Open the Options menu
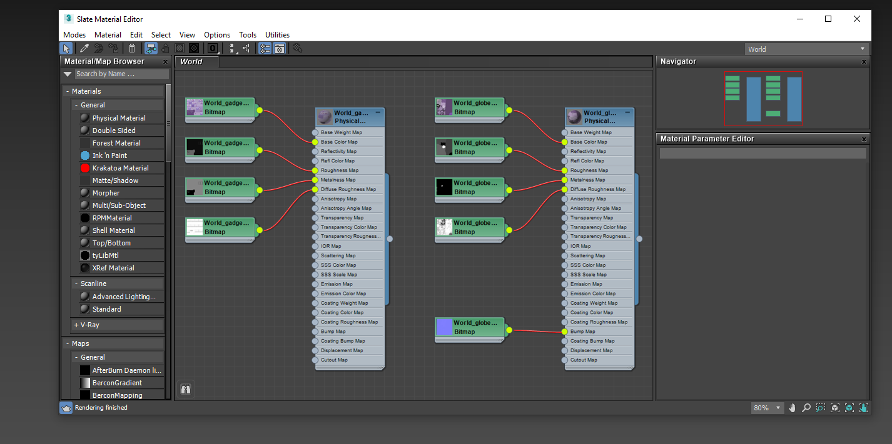892x444 pixels. point(217,35)
